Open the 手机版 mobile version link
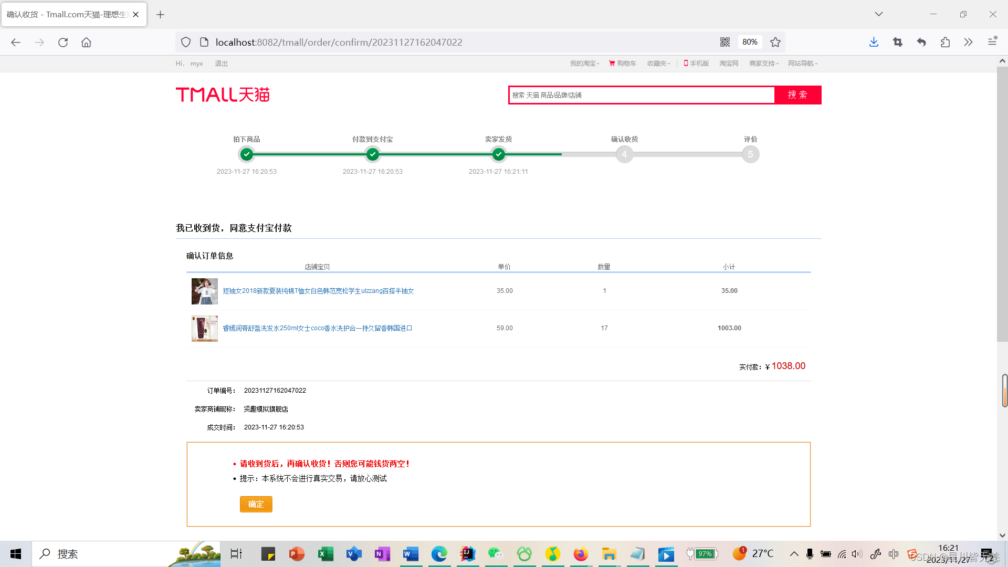Image resolution: width=1008 pixels, height=567 pixels. [x=696, y=64]
